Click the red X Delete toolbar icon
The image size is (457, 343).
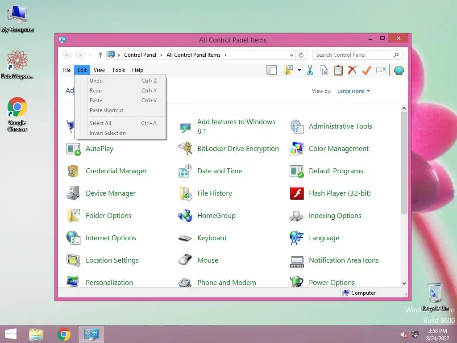(352, 70)
